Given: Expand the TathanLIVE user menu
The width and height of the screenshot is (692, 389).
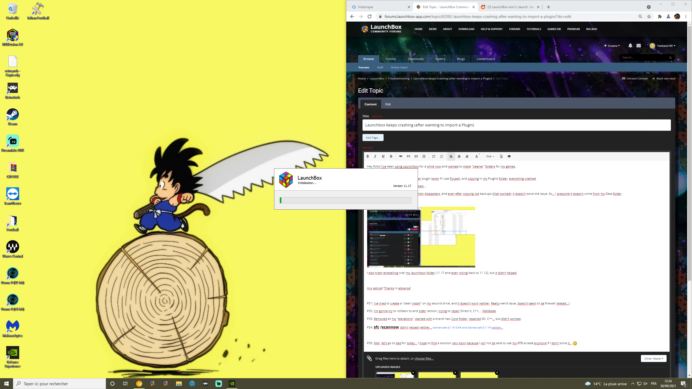Looking at the screenshot, I should point(663,46).
